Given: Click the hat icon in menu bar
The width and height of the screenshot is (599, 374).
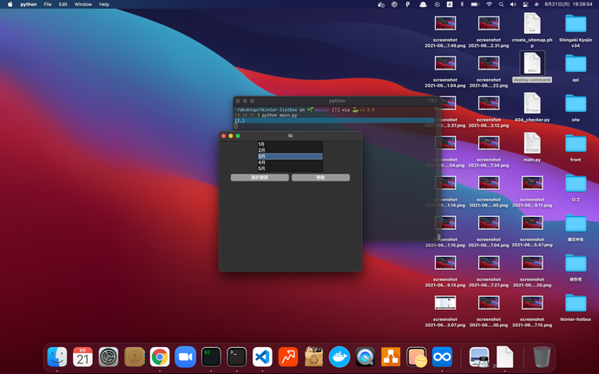Looking at the screenshot, I should click(423, 4).
